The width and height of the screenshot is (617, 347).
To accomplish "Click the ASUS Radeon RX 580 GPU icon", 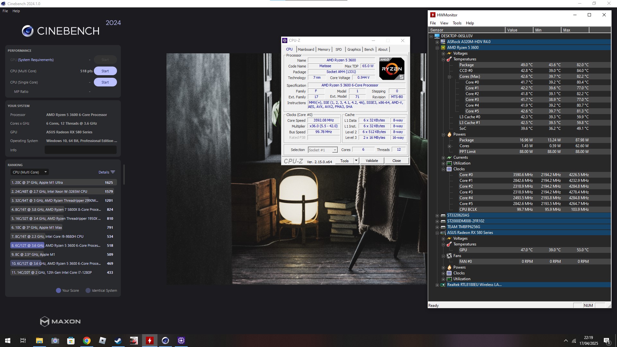I will 443,233.
